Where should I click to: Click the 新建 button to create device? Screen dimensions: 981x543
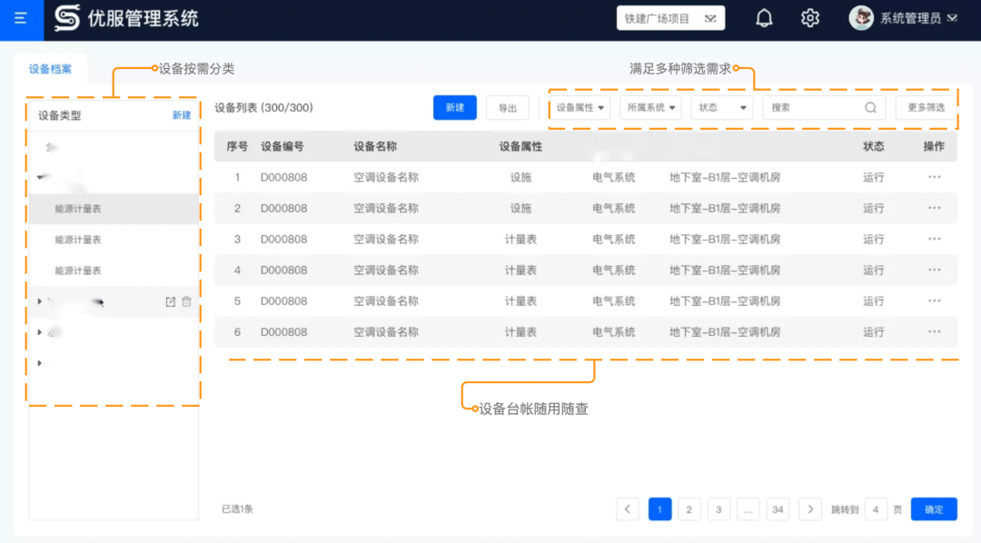click(454, 107)
